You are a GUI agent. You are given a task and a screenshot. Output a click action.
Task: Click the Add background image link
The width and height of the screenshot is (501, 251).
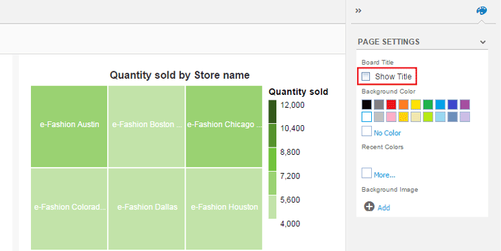coord(384,208)
